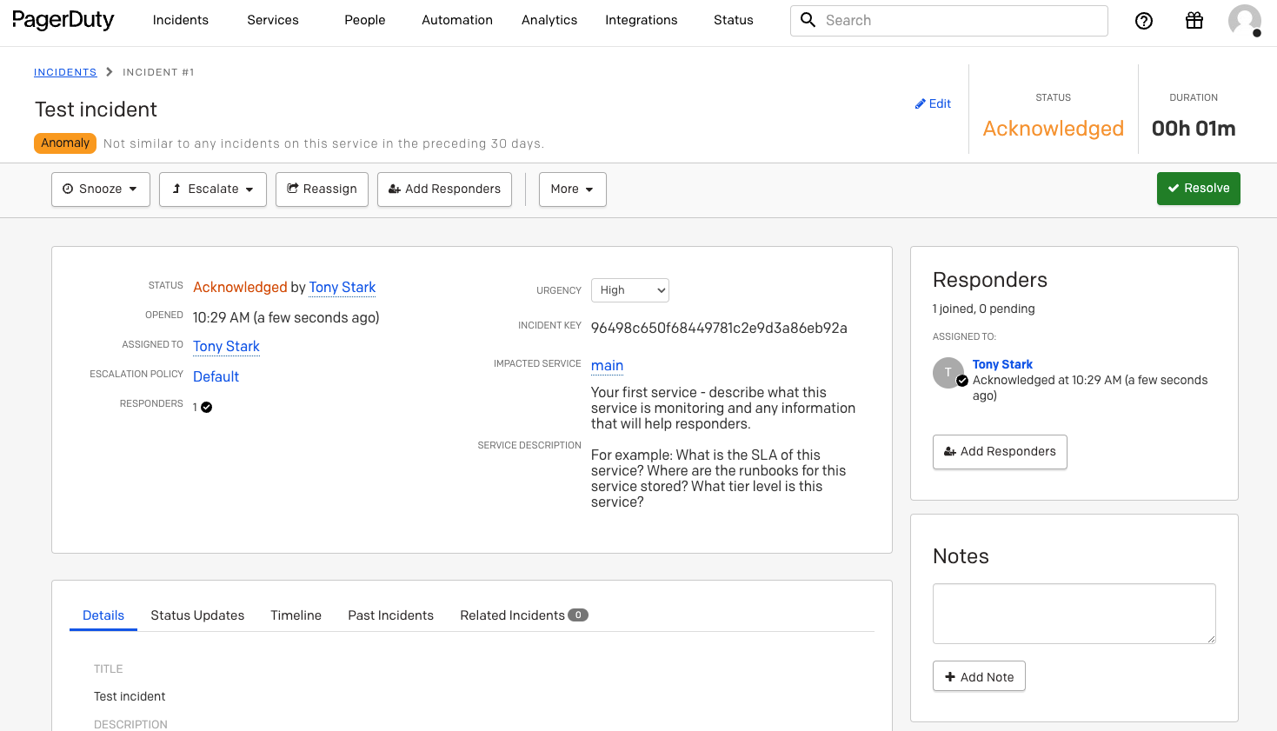Switch to the Status Updates tab
Screen dimensions: 1277x731
click(197, 615)
